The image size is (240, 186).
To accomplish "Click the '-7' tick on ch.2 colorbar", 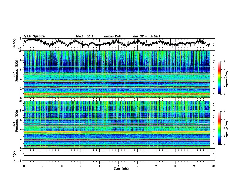I will (x=223, y=145).
